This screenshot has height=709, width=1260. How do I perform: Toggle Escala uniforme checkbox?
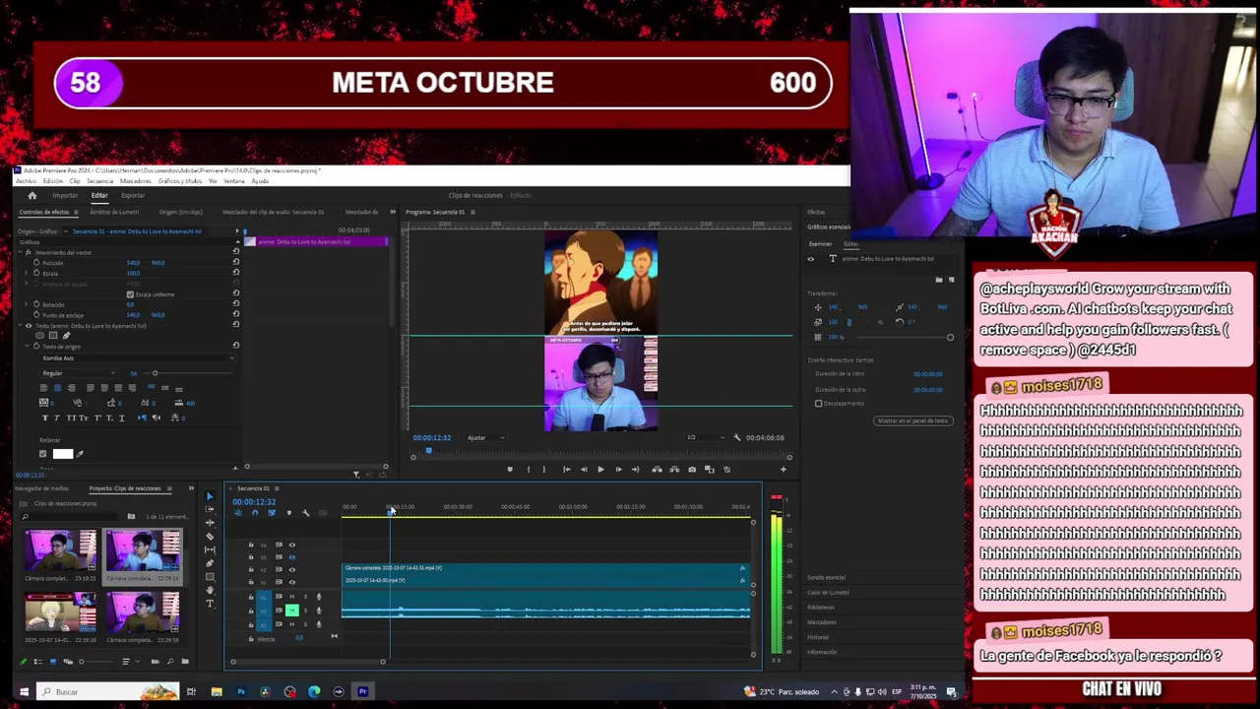130,294
